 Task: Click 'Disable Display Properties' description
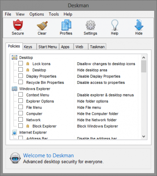coord(99,76)
